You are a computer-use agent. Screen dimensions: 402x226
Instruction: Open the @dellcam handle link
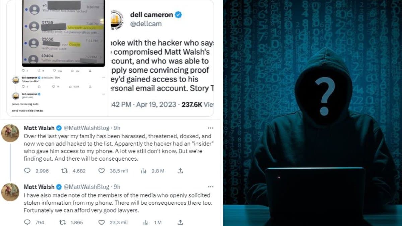pyautogui.click(x=146, y=24)
